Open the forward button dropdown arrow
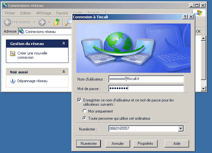 click(x=49, y=22)
